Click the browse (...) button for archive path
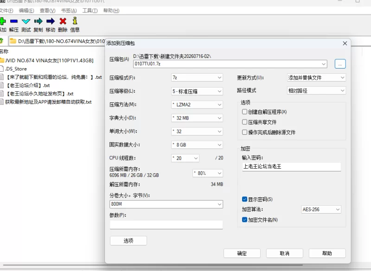371x271 pixels. coord(340,64)
